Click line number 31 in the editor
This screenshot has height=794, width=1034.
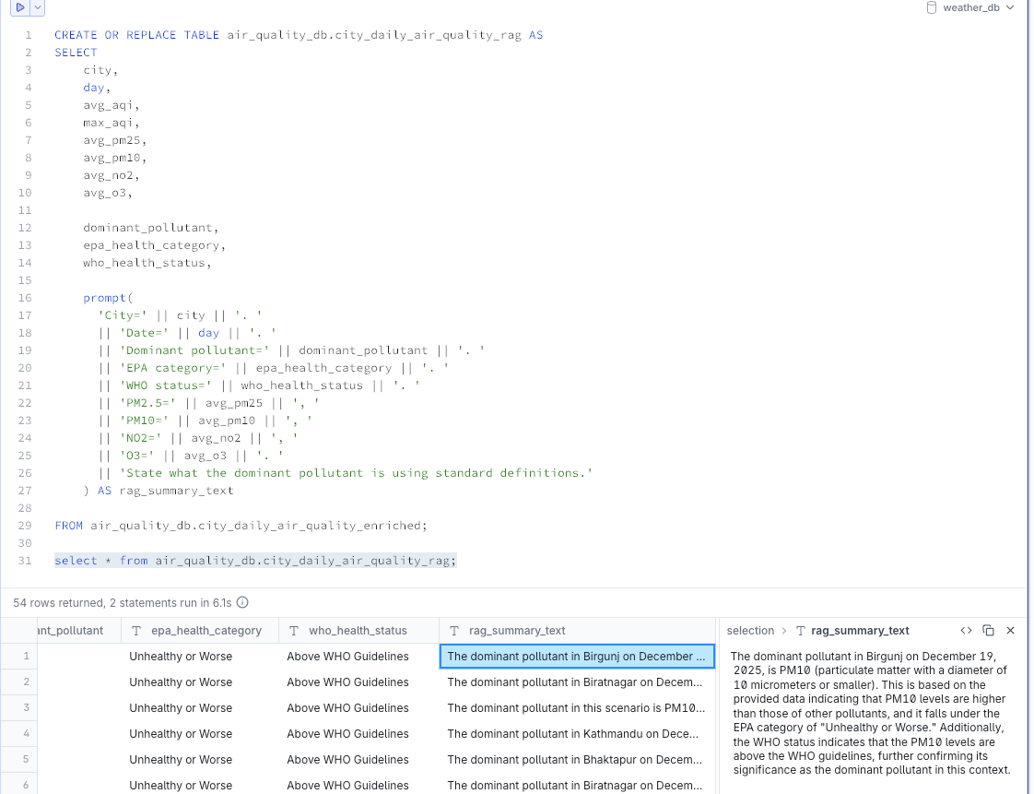coord(24,561)
